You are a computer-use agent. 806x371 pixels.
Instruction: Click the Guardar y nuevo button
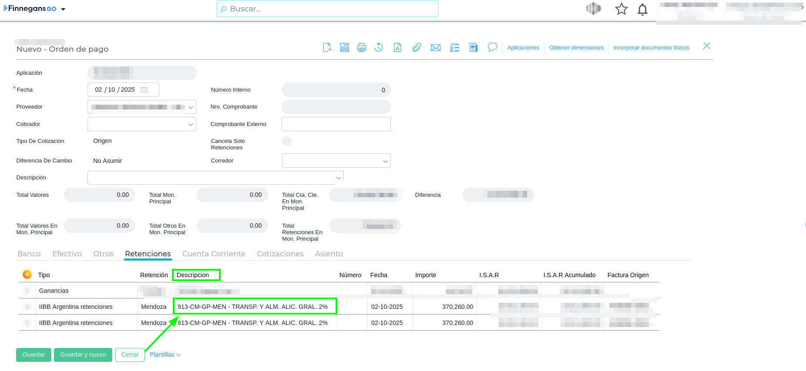tap(83, 354)
